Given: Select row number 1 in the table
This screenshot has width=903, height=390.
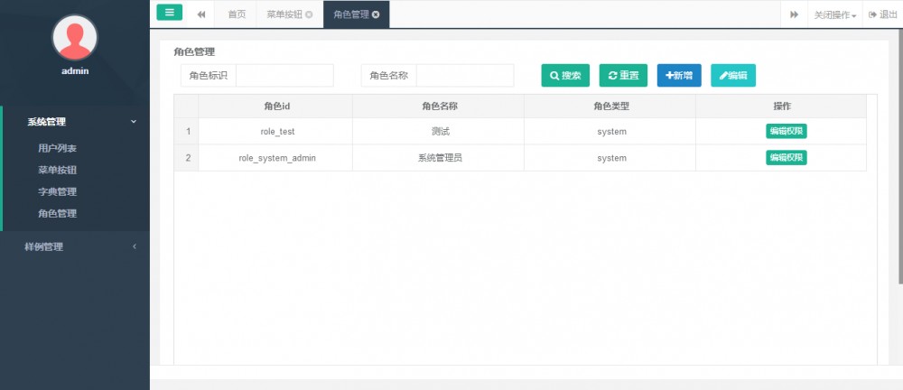Looking at the screenshot, I should pyautogui.click(x=187, y=131).
